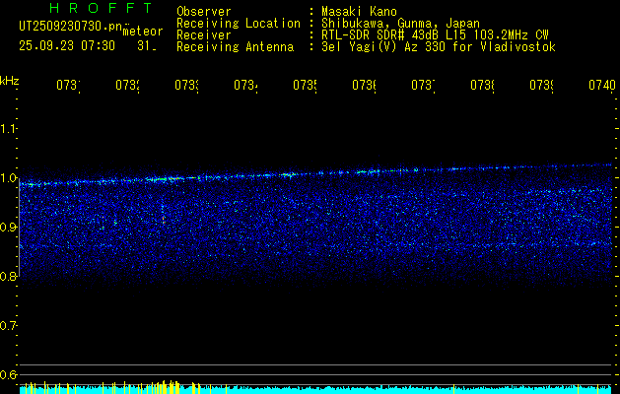The image size is (620, 394).
Task: Click the 0740 time axis marker
Action: [x=600, y=86]
